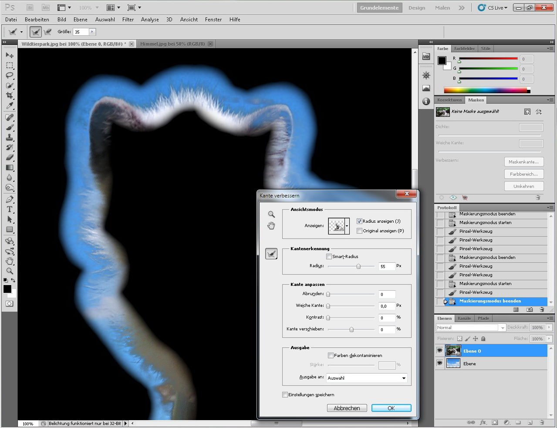
Task: Hide Ebene 0 layer visibility
Action: coord(439,351)
